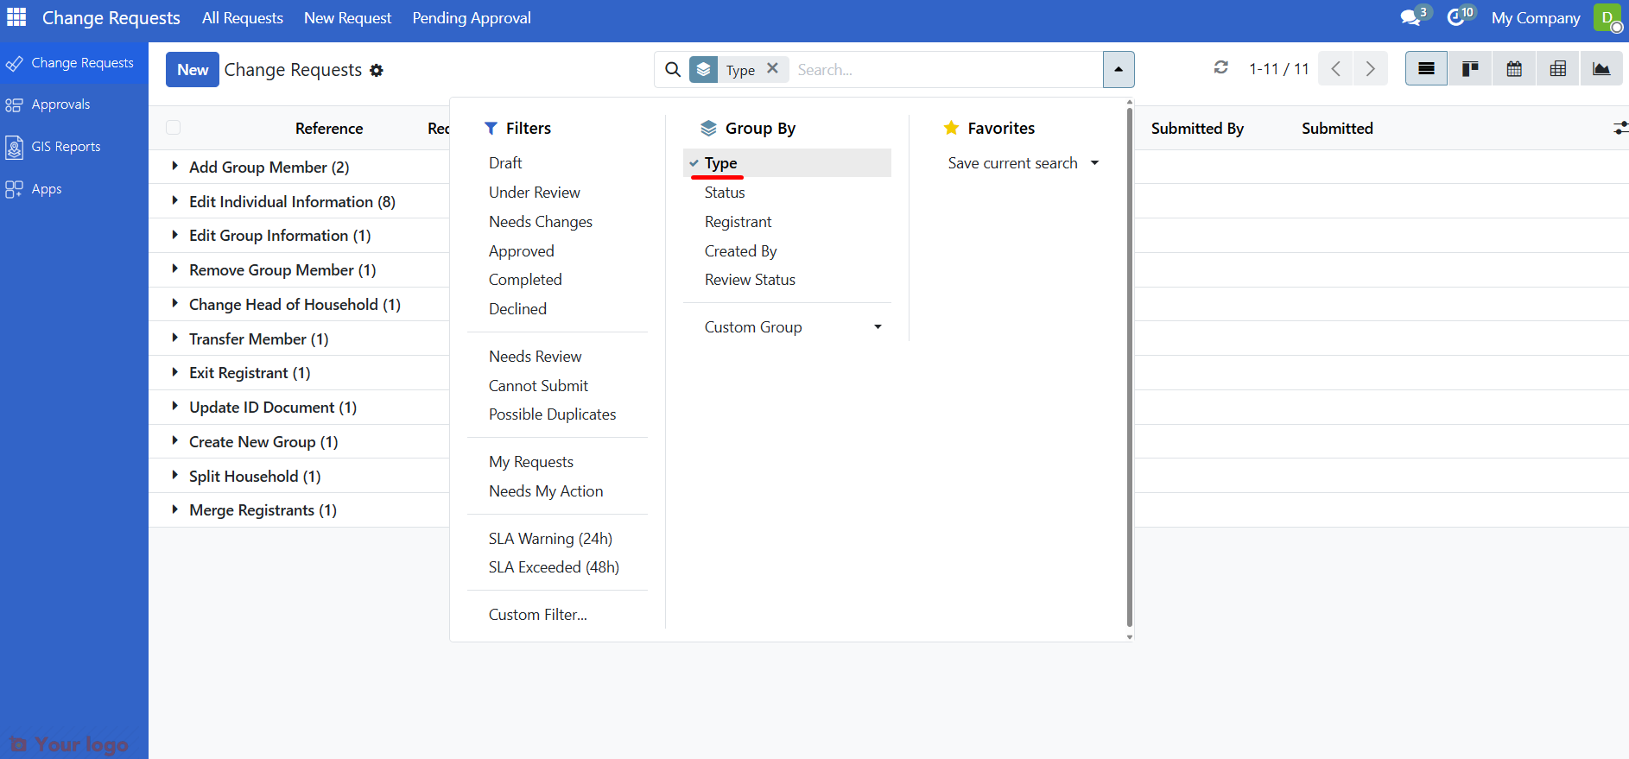The height and width of the screenshot is (759, 1629).
Task: Open the gear actions menu beside title
Action: point(377,71)
